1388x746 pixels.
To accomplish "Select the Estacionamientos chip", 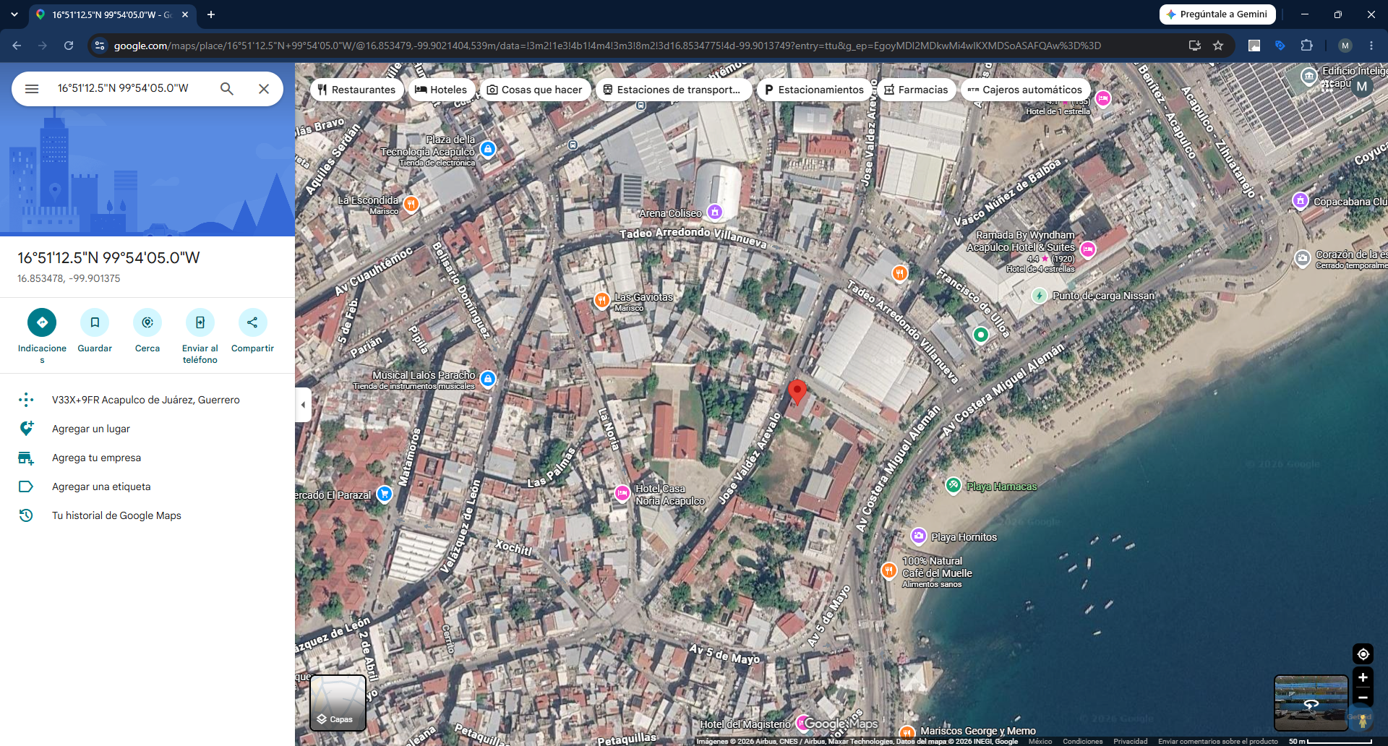I will pyautogui.click(x=815, y=90).
